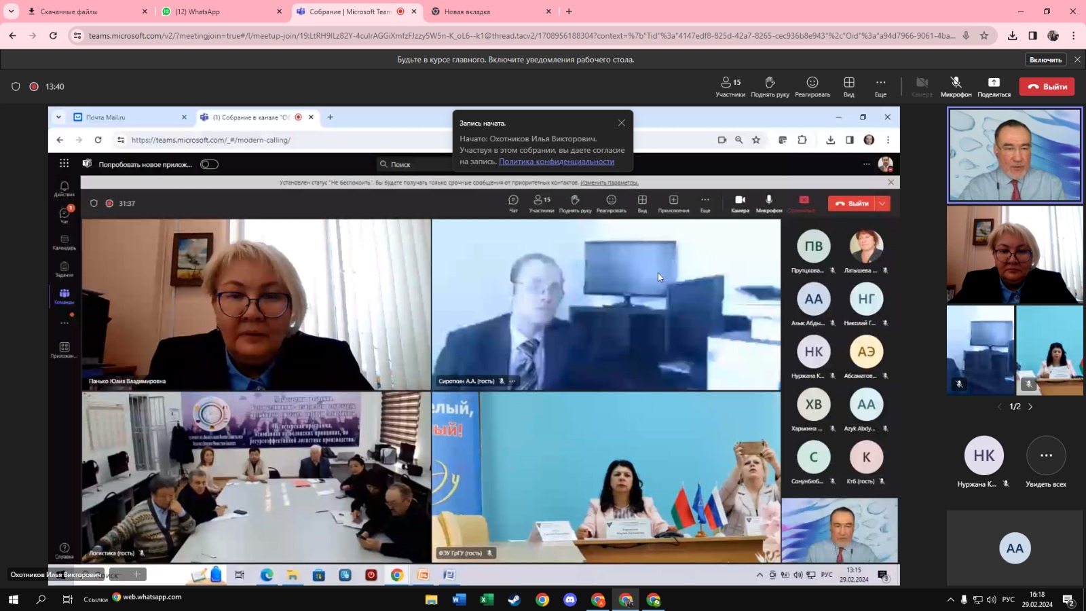Image resolution: width=1086 pixels, height=611 pixels.
Task: Dismiss the desktop notifications banner
Action: coord(1077,60)
